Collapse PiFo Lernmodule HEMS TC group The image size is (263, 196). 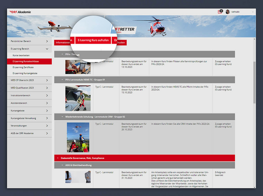point(62,80)
